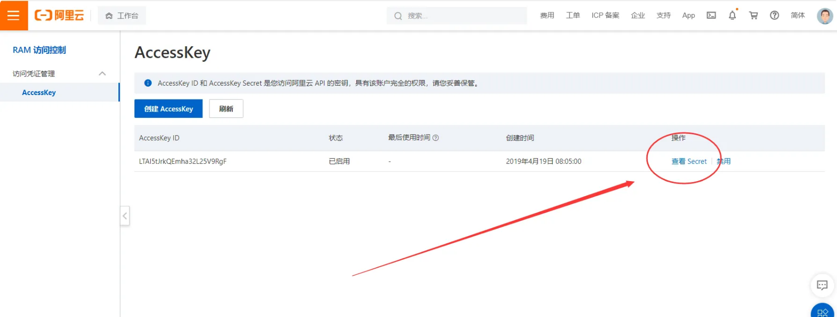
Task: Click the 状态 column header
Action: (336, 138)
